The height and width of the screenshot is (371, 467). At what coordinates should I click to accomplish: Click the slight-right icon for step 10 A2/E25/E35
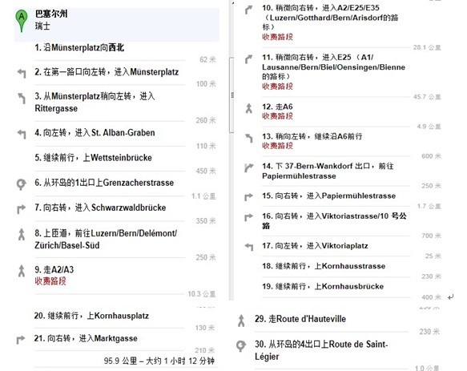coord(248,10)
